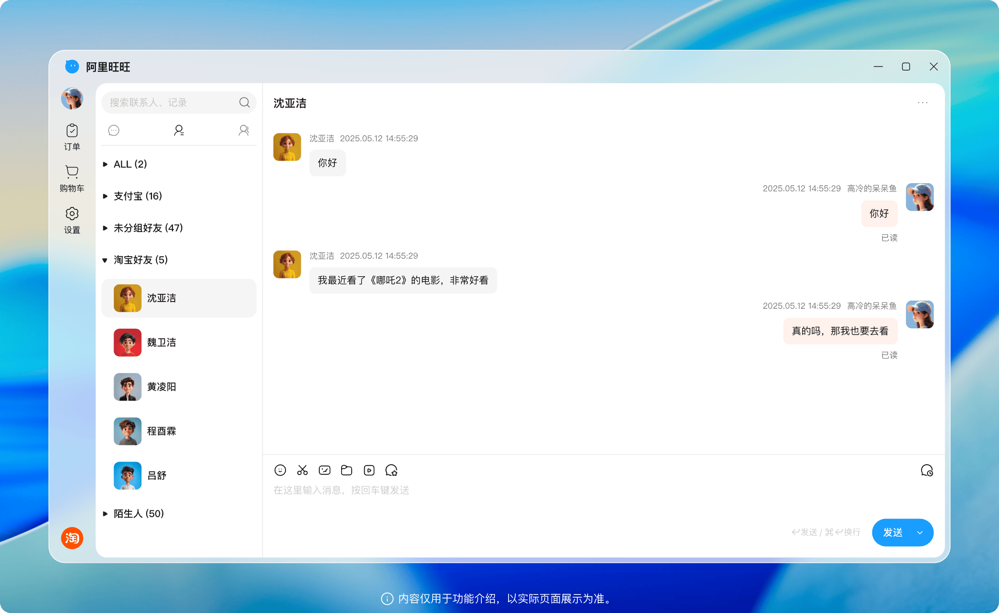
Task: Click the 《哪吒2》 movie message bubble
Action: [x=403, y=280]
